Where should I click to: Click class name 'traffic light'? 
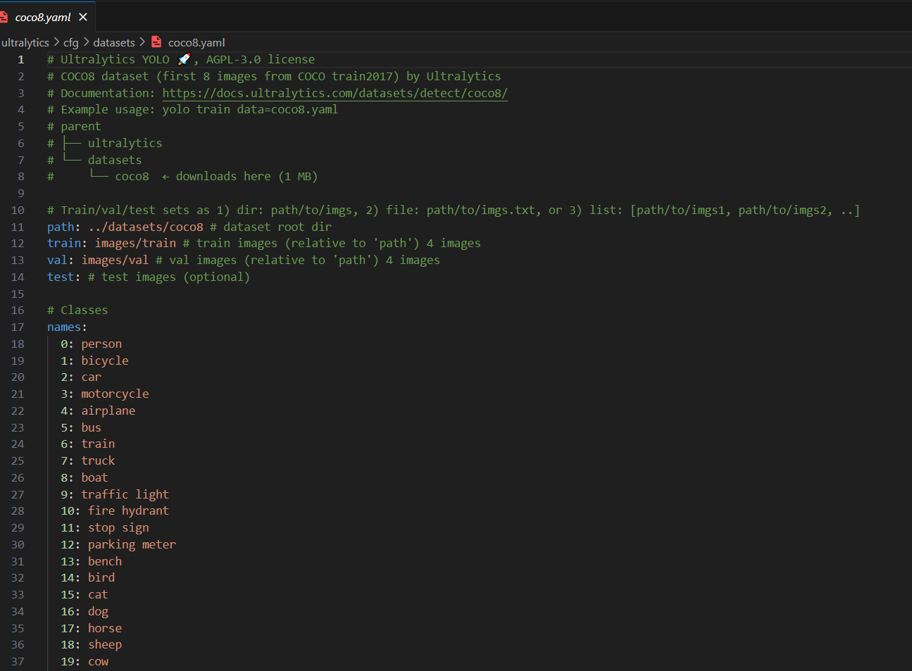pos(125,495)
